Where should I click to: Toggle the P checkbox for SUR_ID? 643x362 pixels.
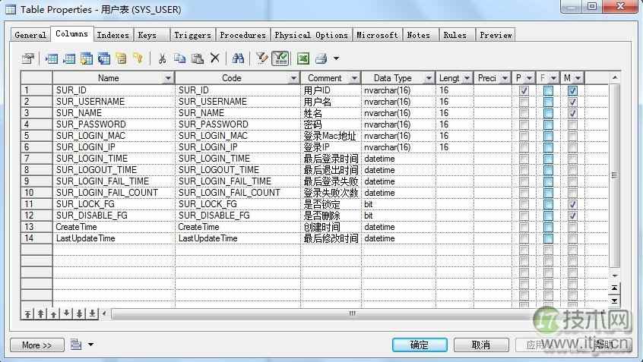tap(524, 90)
